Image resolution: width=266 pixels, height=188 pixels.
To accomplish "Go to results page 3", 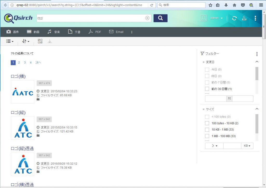I will click(x=25, y=62).
